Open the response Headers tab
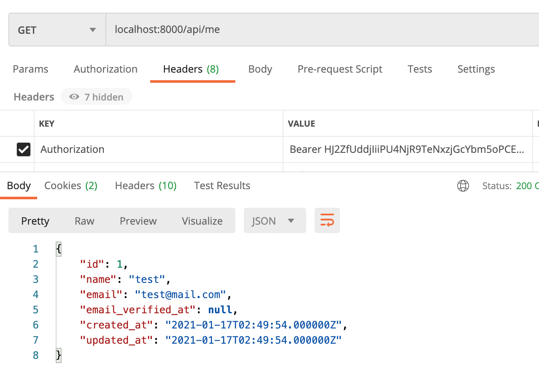This screenshot has height=369, width=539. (146, 185)
